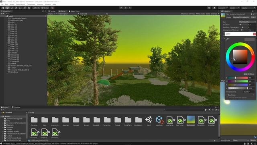The width and height of the screenshot is (257, 145).
Task: Toggle the Inspector panel lock
Action: (x=253, y=11)
